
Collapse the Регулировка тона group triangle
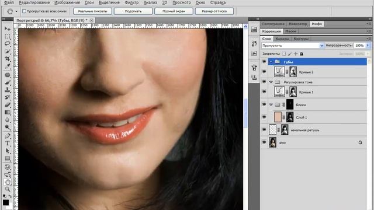(271, 82)
